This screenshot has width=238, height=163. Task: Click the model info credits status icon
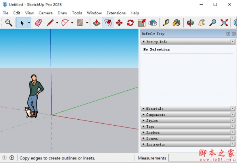click(12, 158)
